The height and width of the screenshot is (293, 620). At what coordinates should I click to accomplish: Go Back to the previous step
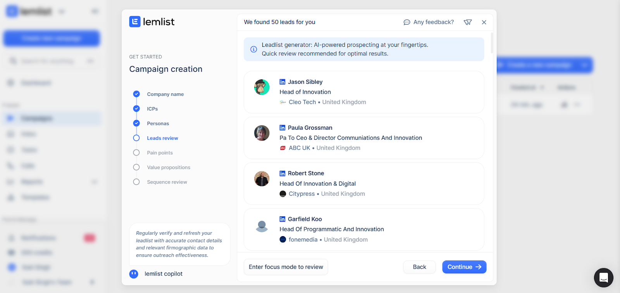point(419,267)
